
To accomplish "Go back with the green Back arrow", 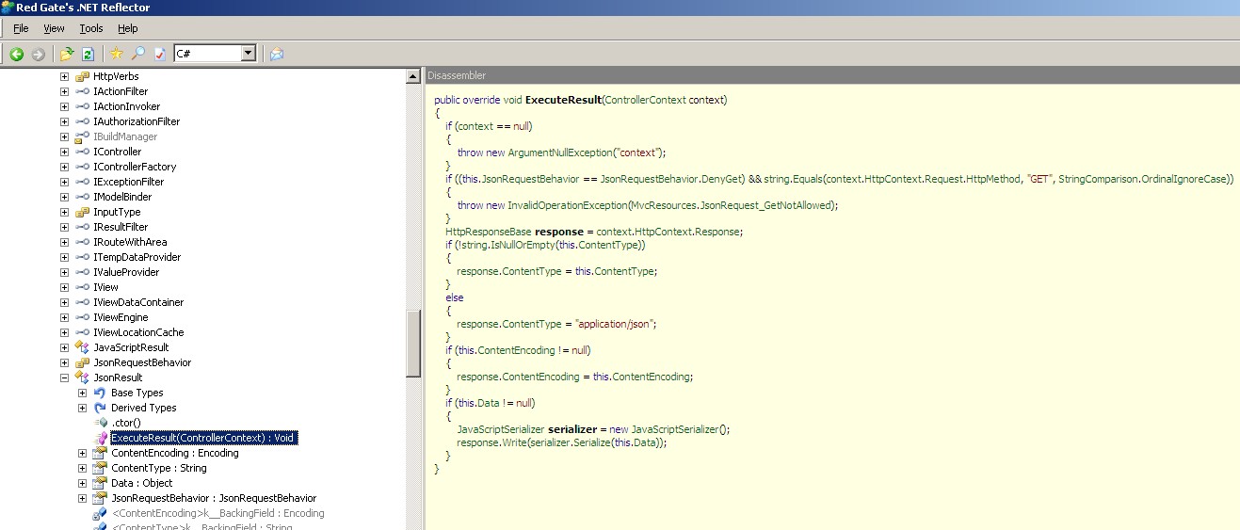I will coord(16,55).
